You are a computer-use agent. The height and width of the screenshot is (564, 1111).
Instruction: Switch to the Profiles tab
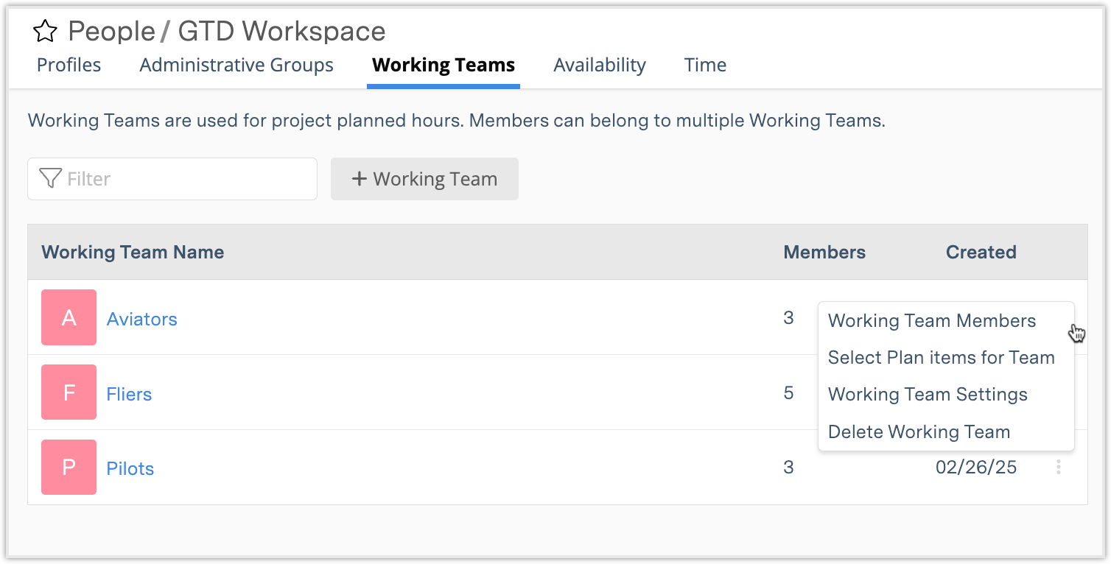pyautogui.click(x=69, y=65)
